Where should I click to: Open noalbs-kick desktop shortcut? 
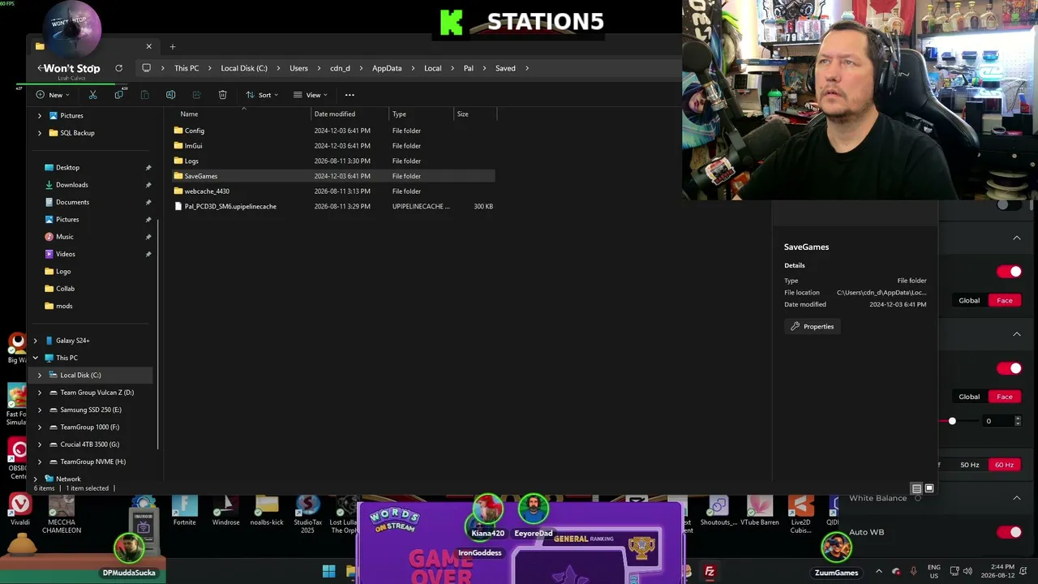[x=266, y=509]
